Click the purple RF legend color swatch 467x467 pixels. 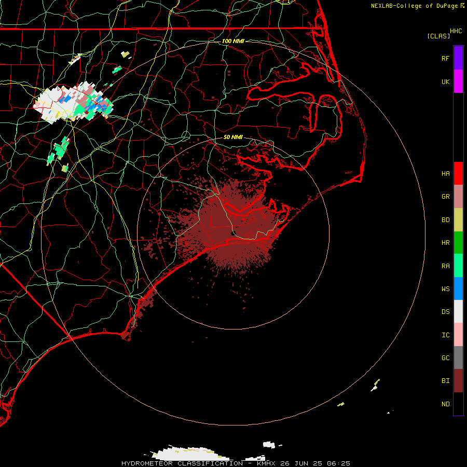pos(458,58)
